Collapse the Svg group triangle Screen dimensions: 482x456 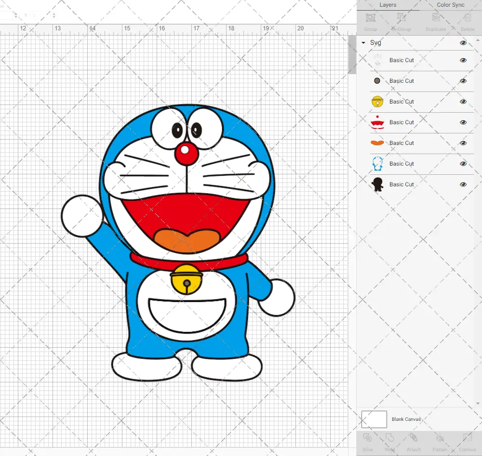(x=363, y=43)
